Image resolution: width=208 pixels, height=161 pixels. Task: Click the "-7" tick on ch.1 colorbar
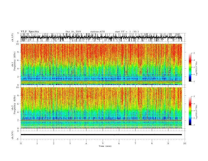tap(194, 82)
